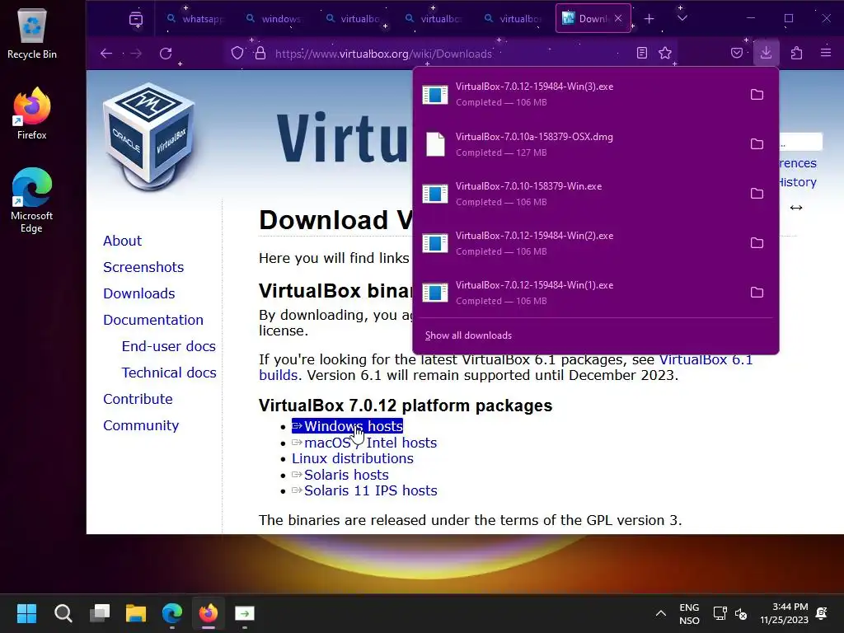This screenshot has height=633, width=844.
Task: Open File Explorer from the taskbar
Action: point(136,613)
